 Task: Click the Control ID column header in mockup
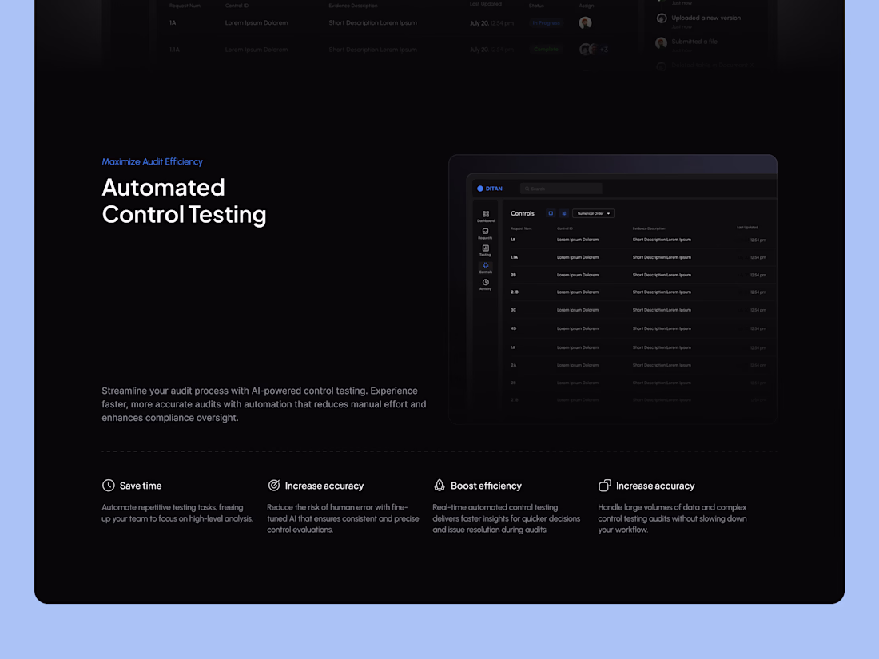[564, 228]
